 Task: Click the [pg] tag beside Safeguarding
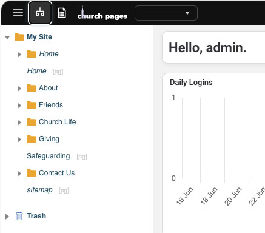coord(82,157)
